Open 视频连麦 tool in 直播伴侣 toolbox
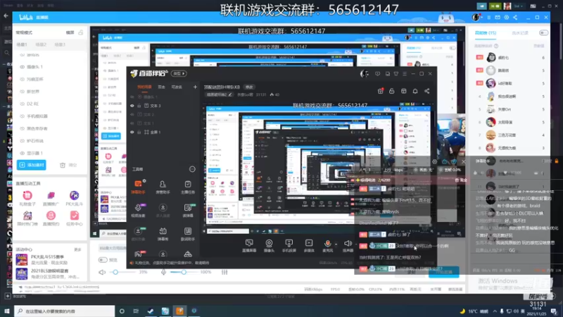The height and width of the screenshot is (317, 563). [x=138, y=211]
